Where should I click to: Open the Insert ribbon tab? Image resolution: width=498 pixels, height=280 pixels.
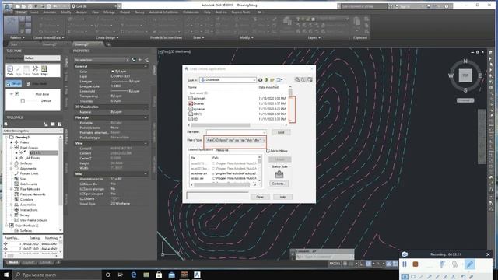34,12
